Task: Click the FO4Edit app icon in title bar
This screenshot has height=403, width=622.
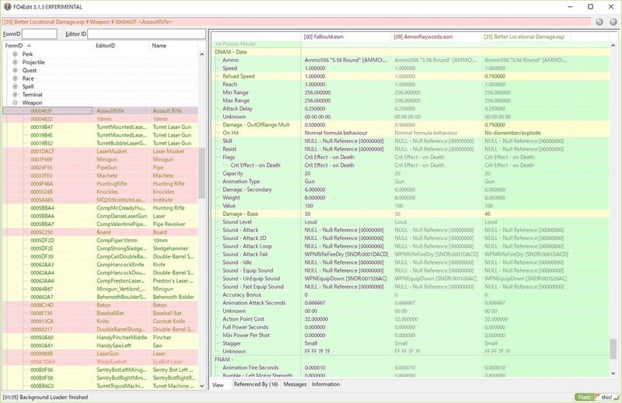Action: coord(8,7)
